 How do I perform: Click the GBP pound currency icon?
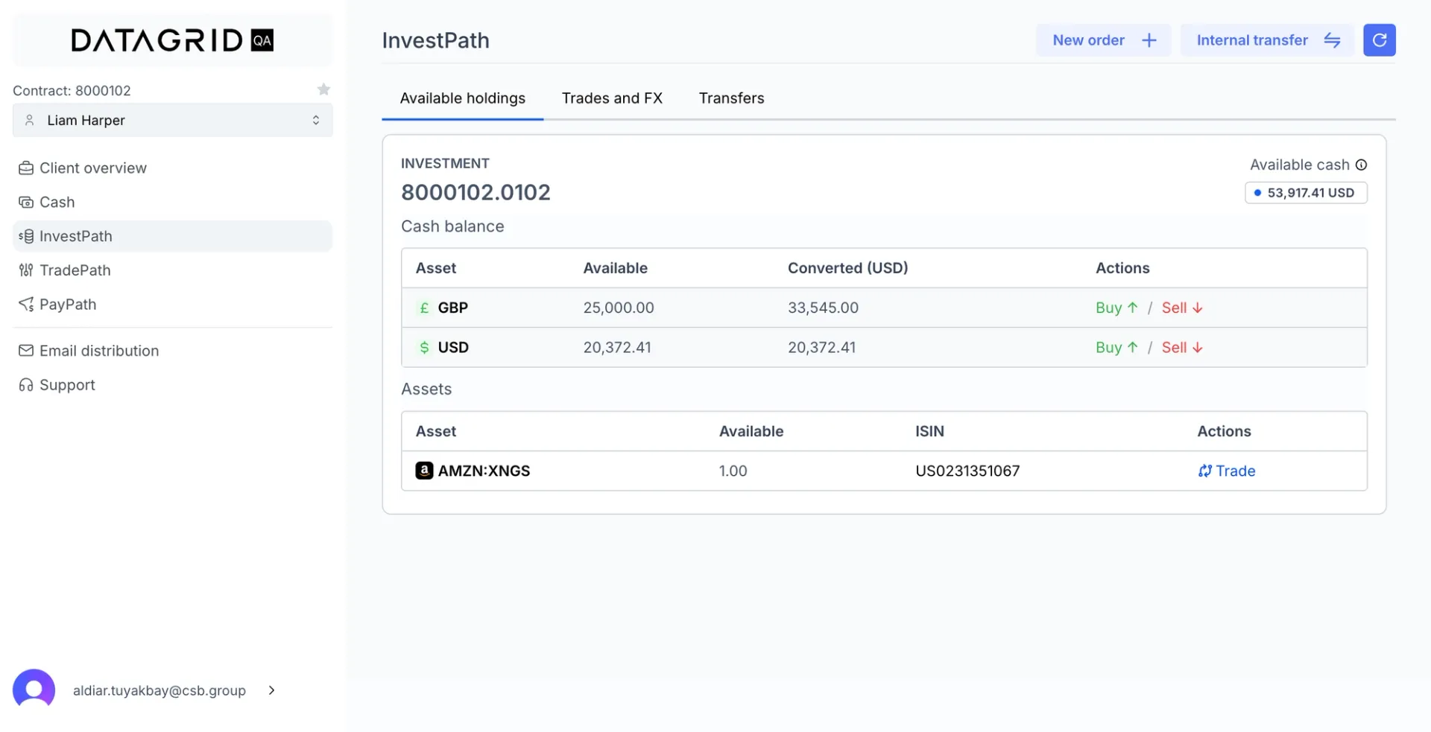click(424, 308)
